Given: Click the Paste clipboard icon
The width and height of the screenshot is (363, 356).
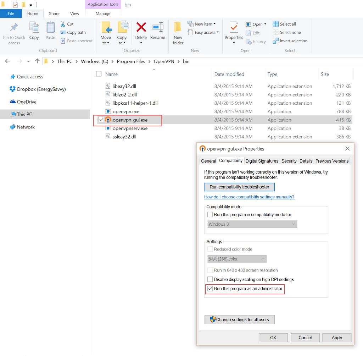Looking at the screenshot, I should [50, 27].
